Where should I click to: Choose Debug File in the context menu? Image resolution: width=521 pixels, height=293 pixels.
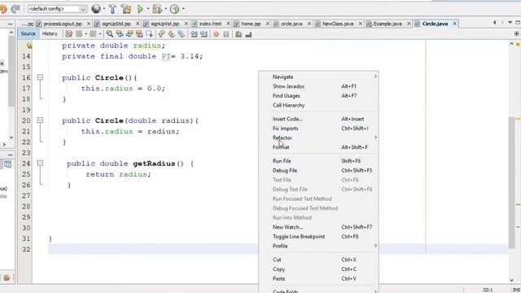[x=318, y=170]
